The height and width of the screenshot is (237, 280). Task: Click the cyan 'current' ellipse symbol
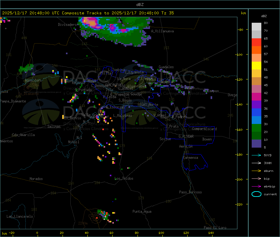point(256,194)
